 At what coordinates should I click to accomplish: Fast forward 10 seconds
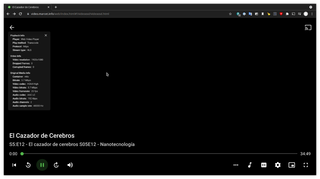tap(56, 165)
